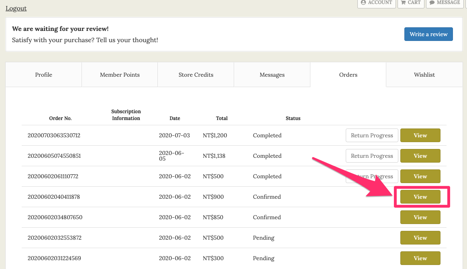Screen dimensions: 467x269
Task: View order 20200602040411878
Action: pyautogui.click(x=420, y=197)
